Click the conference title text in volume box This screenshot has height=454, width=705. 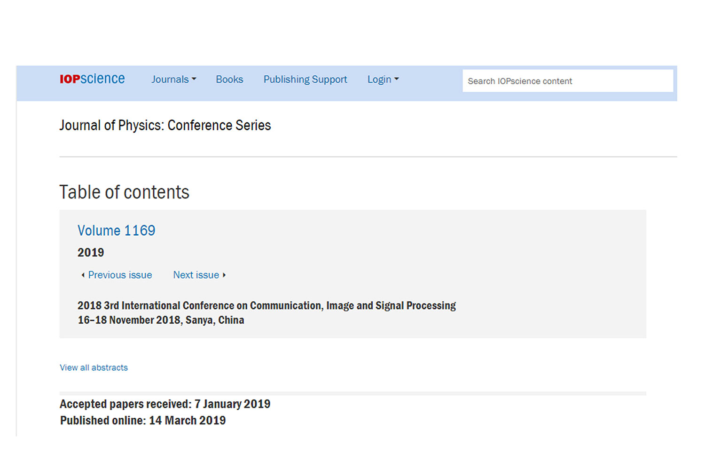[266, 306]
